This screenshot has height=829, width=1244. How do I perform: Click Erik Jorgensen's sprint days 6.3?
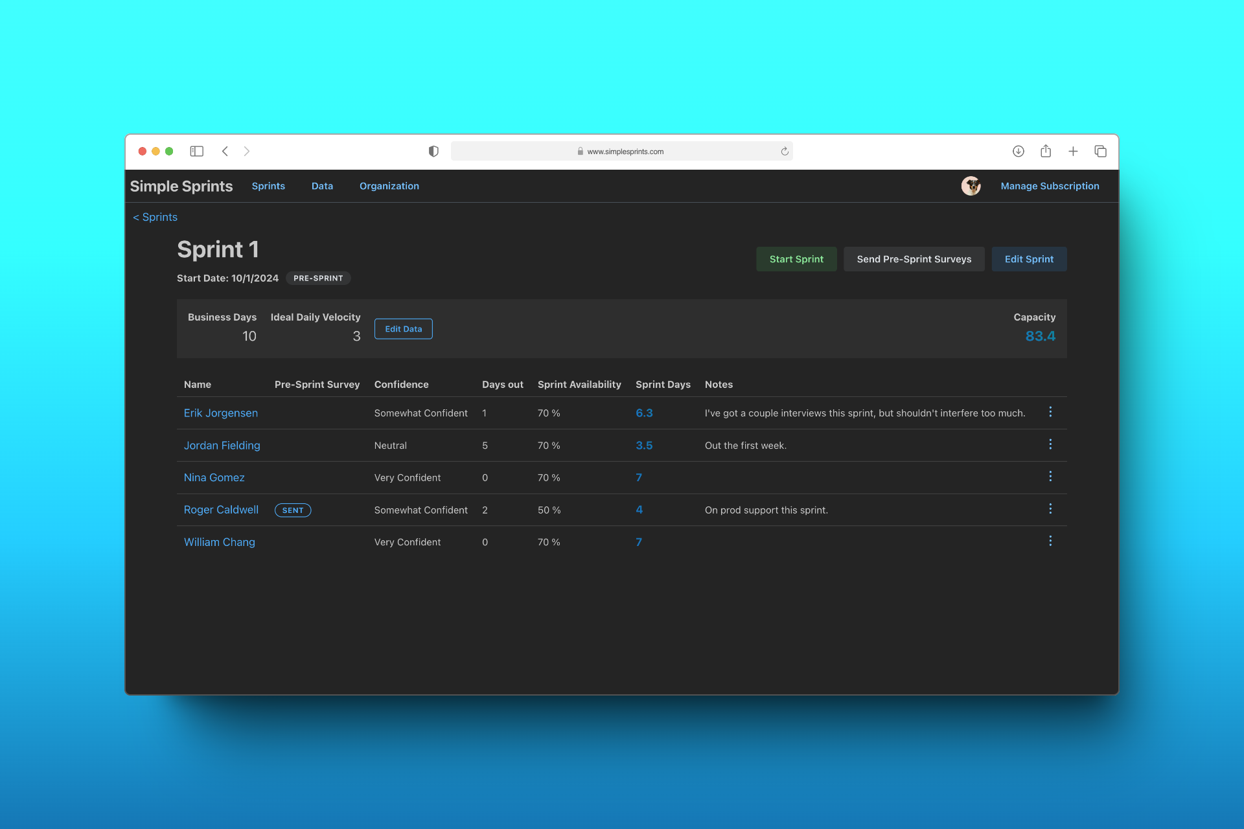tap(644, 413)
